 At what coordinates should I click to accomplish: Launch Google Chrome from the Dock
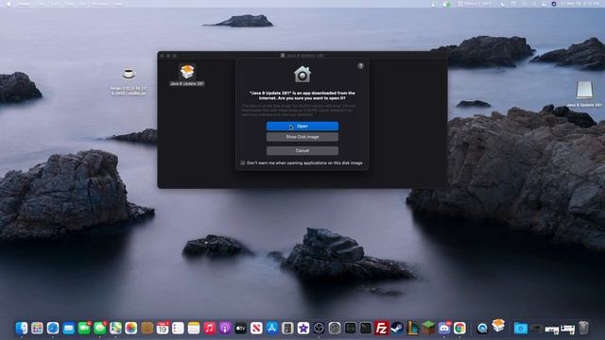(459, 328)
